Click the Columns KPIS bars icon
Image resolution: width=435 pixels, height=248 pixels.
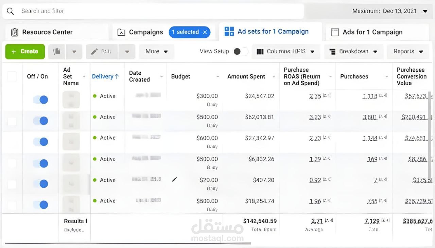260,52
